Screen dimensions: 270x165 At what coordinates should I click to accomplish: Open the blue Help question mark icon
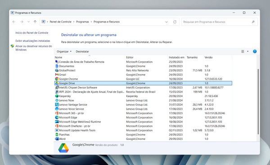[255, 51]
